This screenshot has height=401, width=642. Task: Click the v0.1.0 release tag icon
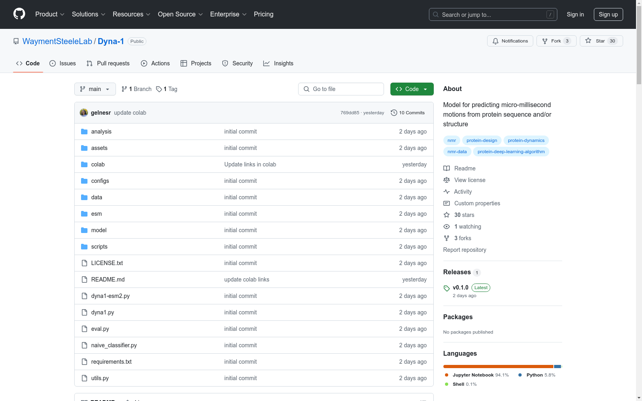(x=447, y=288)
